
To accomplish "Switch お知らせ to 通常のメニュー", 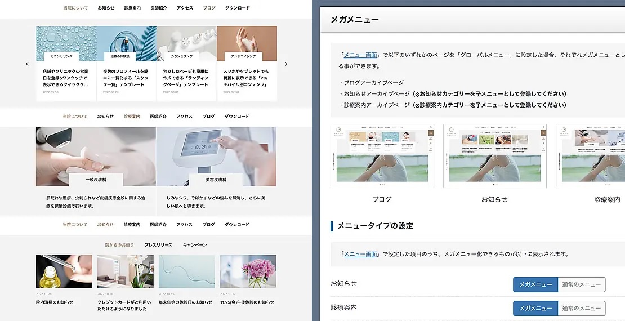I will tap(582, 284).
